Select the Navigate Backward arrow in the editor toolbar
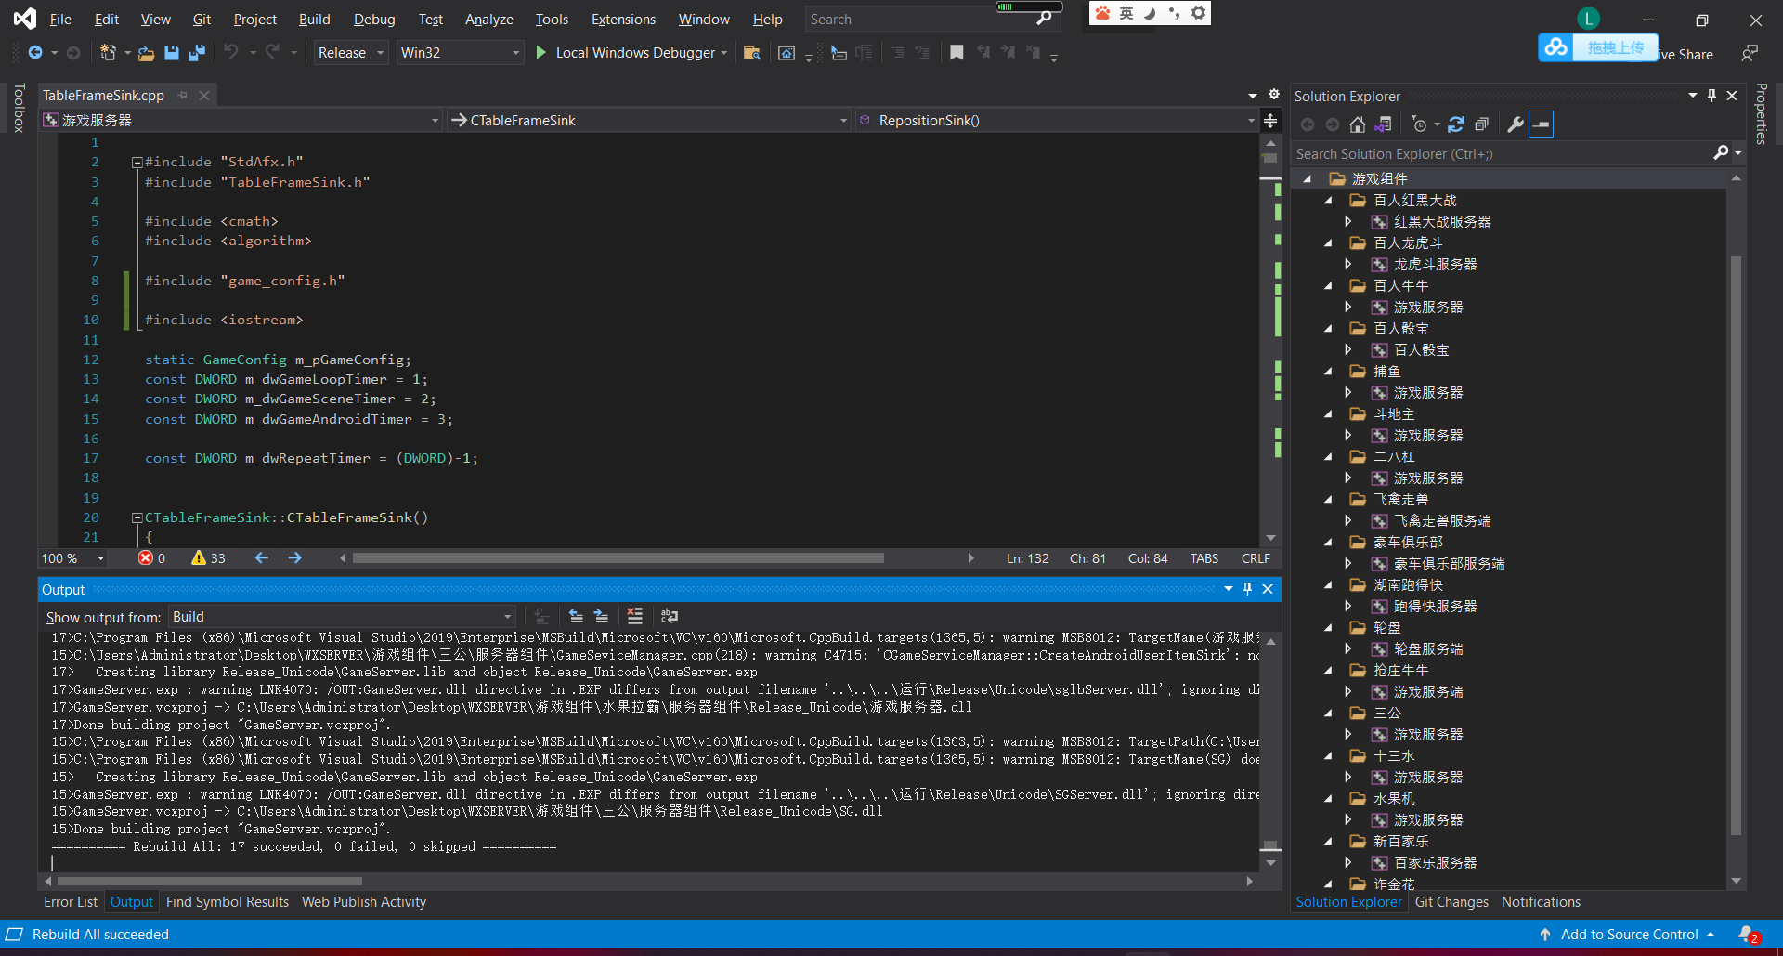 261,557
